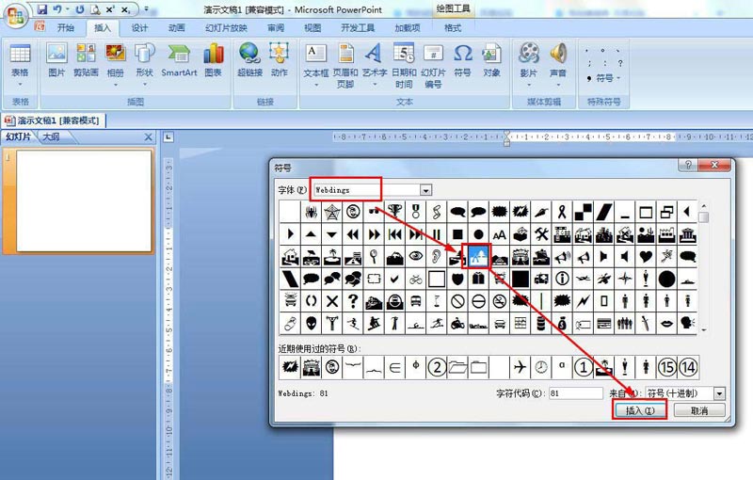
Task: Open the 形状 dropdown arrow
Action: point(144,85)
